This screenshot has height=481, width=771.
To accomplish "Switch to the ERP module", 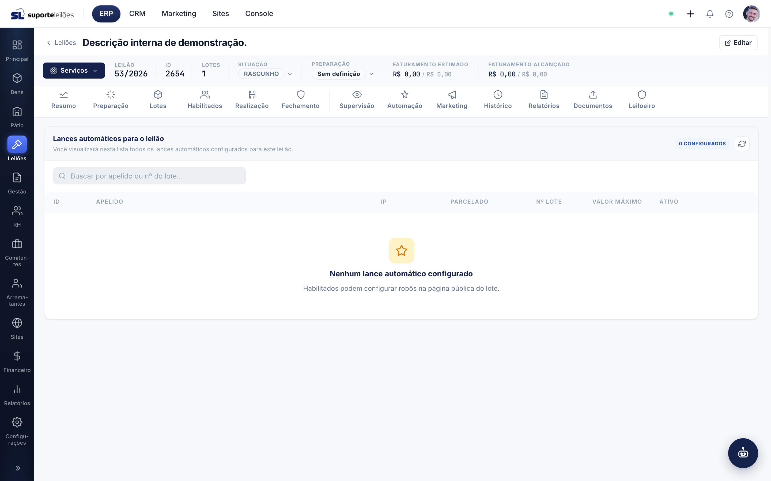I will pos(106,14).
